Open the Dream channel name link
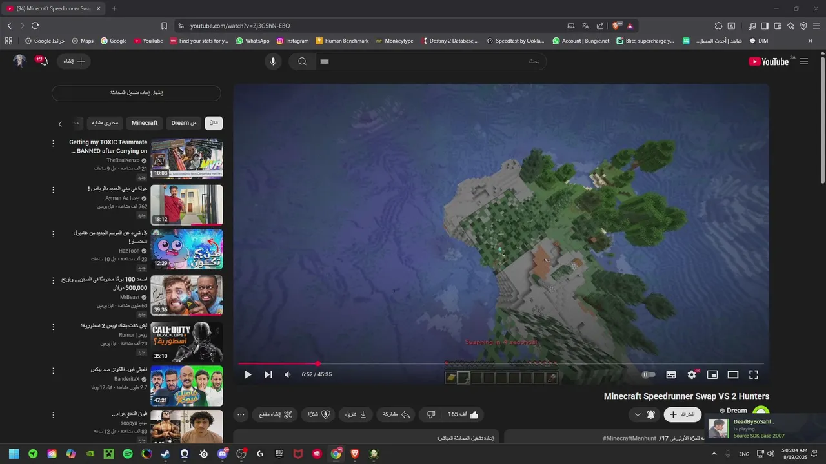Screen dimensions: 826x464 point(737,411)
